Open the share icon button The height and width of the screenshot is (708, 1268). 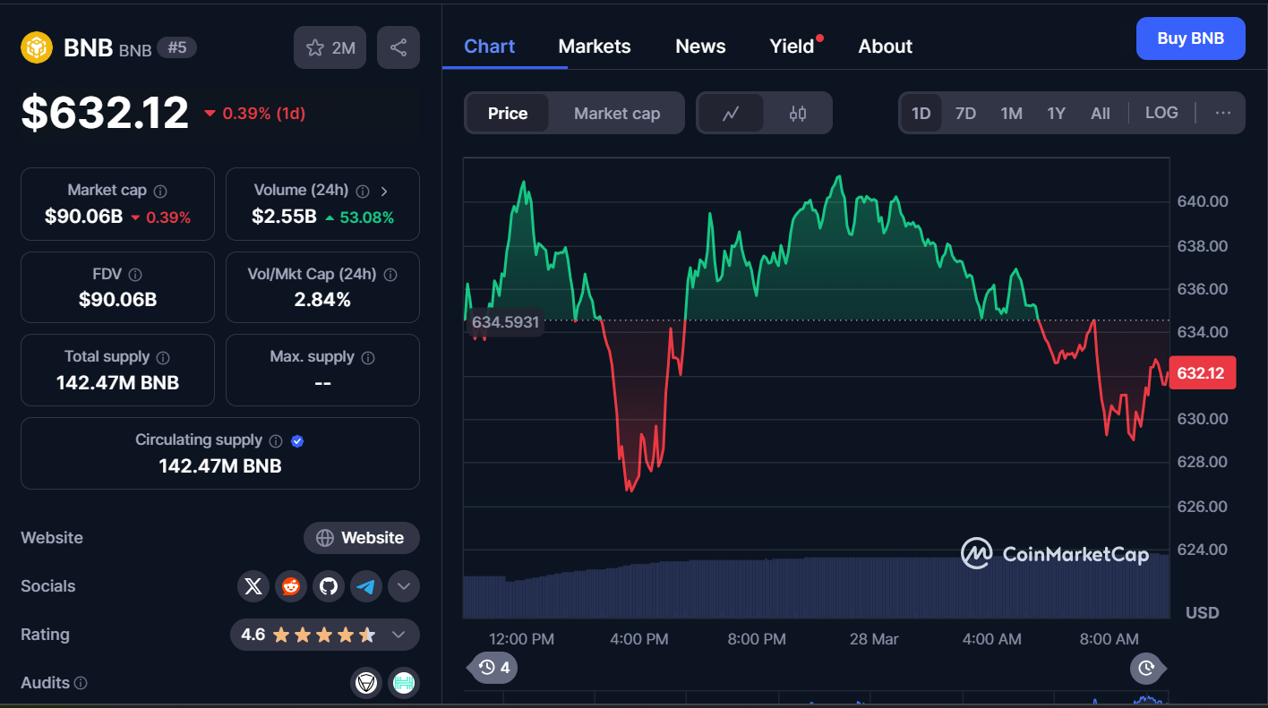(398, 47)
